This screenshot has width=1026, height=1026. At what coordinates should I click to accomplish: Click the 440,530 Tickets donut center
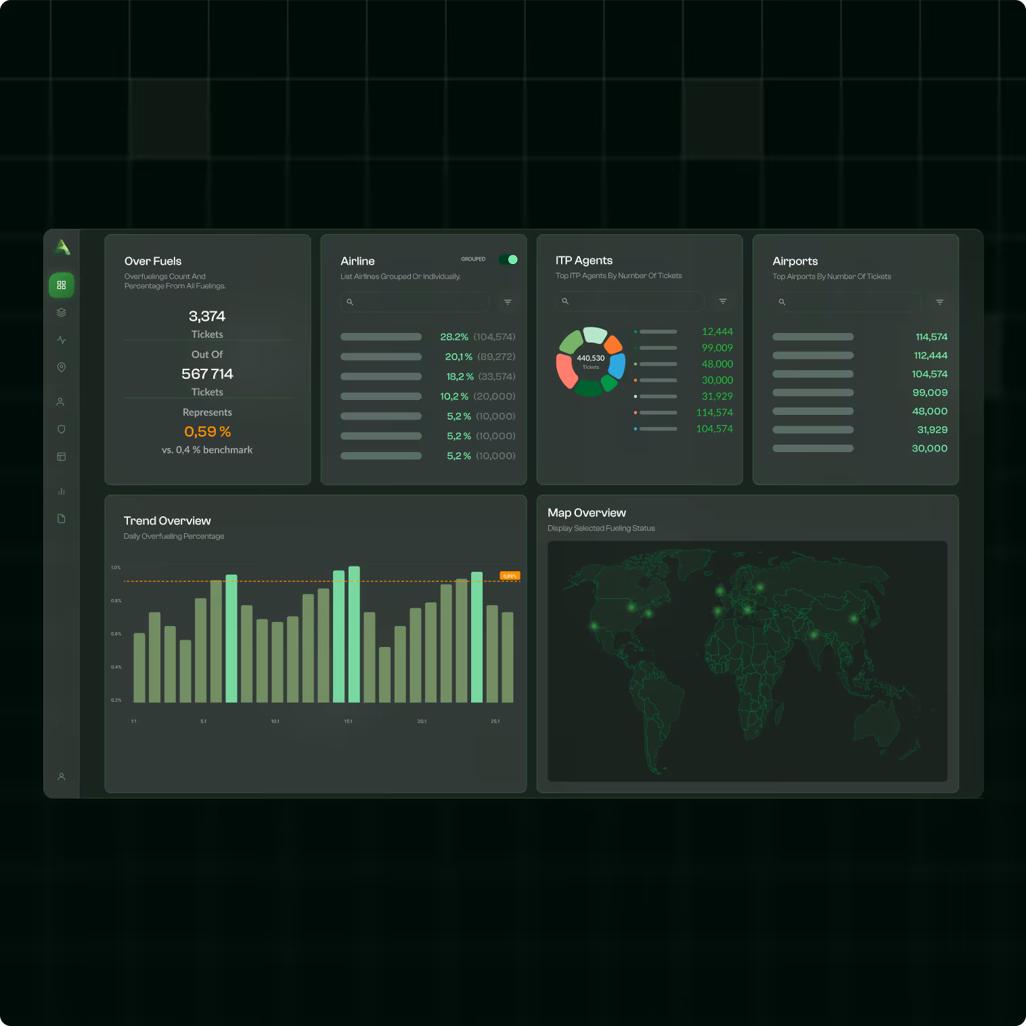pyautogui.click(x=591, y=361)
